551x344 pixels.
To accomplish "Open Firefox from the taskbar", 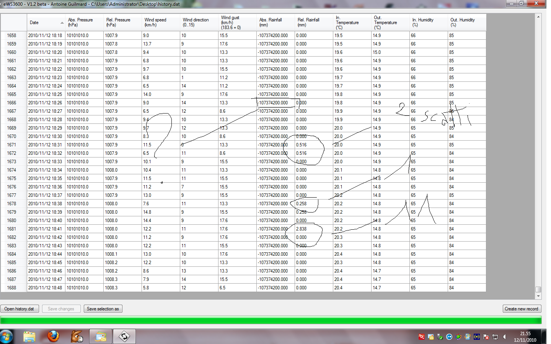I will click(x=53, y=336).
